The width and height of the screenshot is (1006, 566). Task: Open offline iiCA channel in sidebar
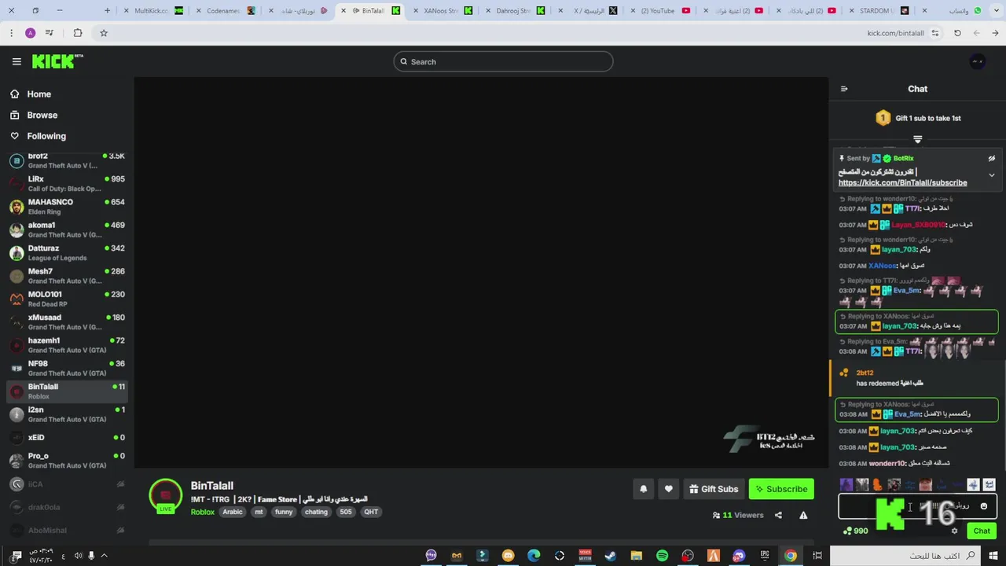tap(67, 484)
